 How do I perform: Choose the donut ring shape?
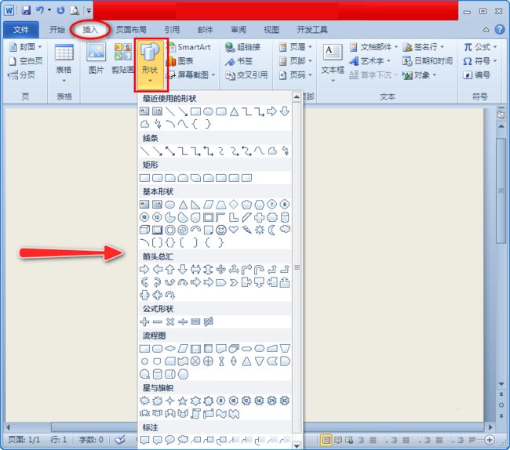(x=170, y=230)
